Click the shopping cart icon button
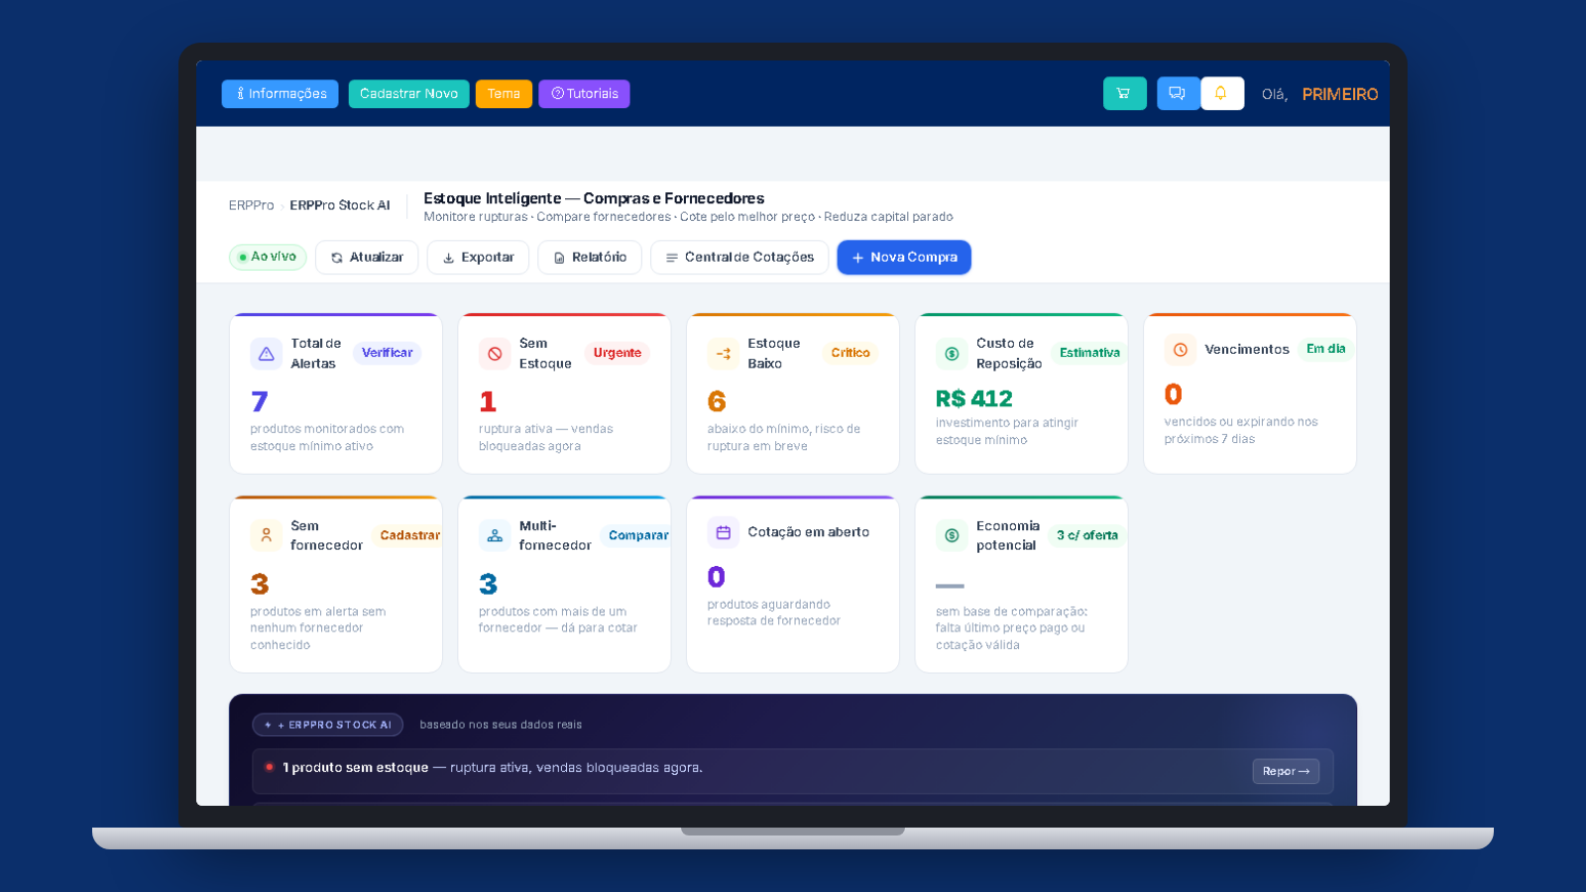 (1124, 93)
